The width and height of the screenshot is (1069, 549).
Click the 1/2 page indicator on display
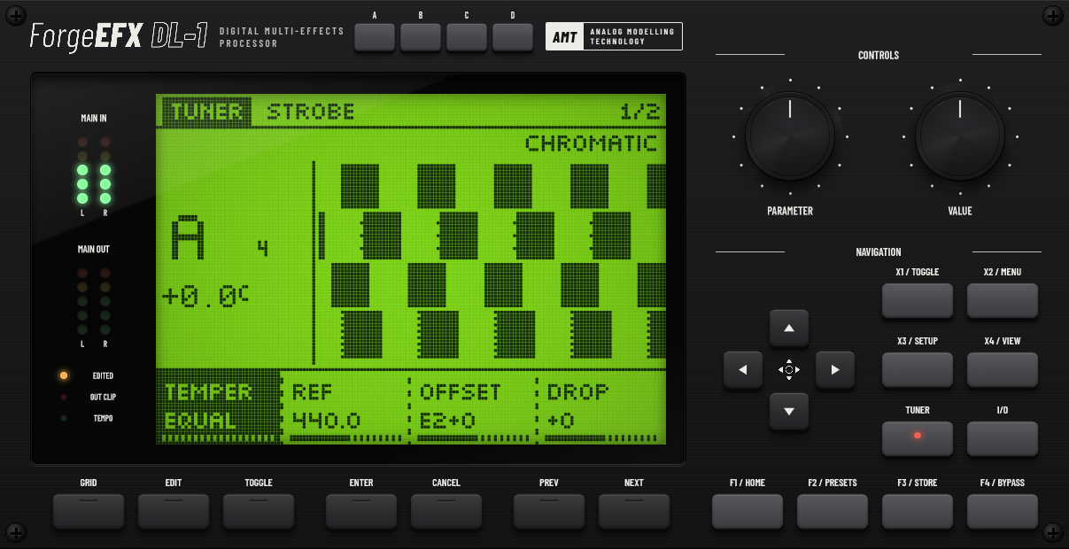point(640,112)
